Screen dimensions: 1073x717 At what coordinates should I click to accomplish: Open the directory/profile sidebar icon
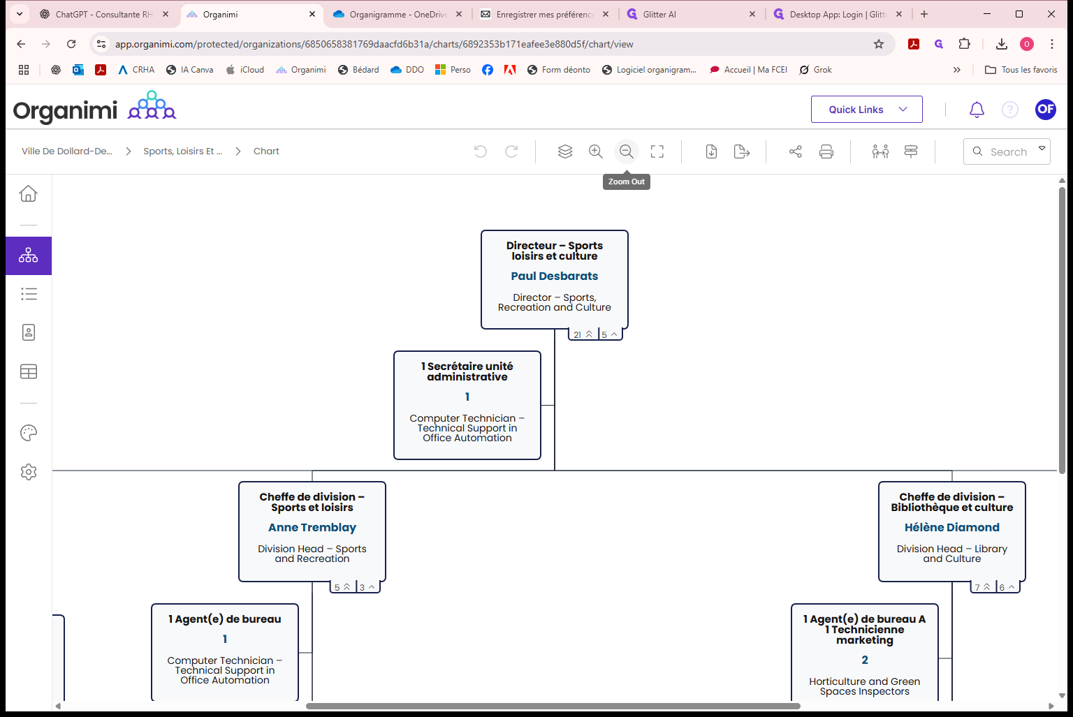pos(29,332)
